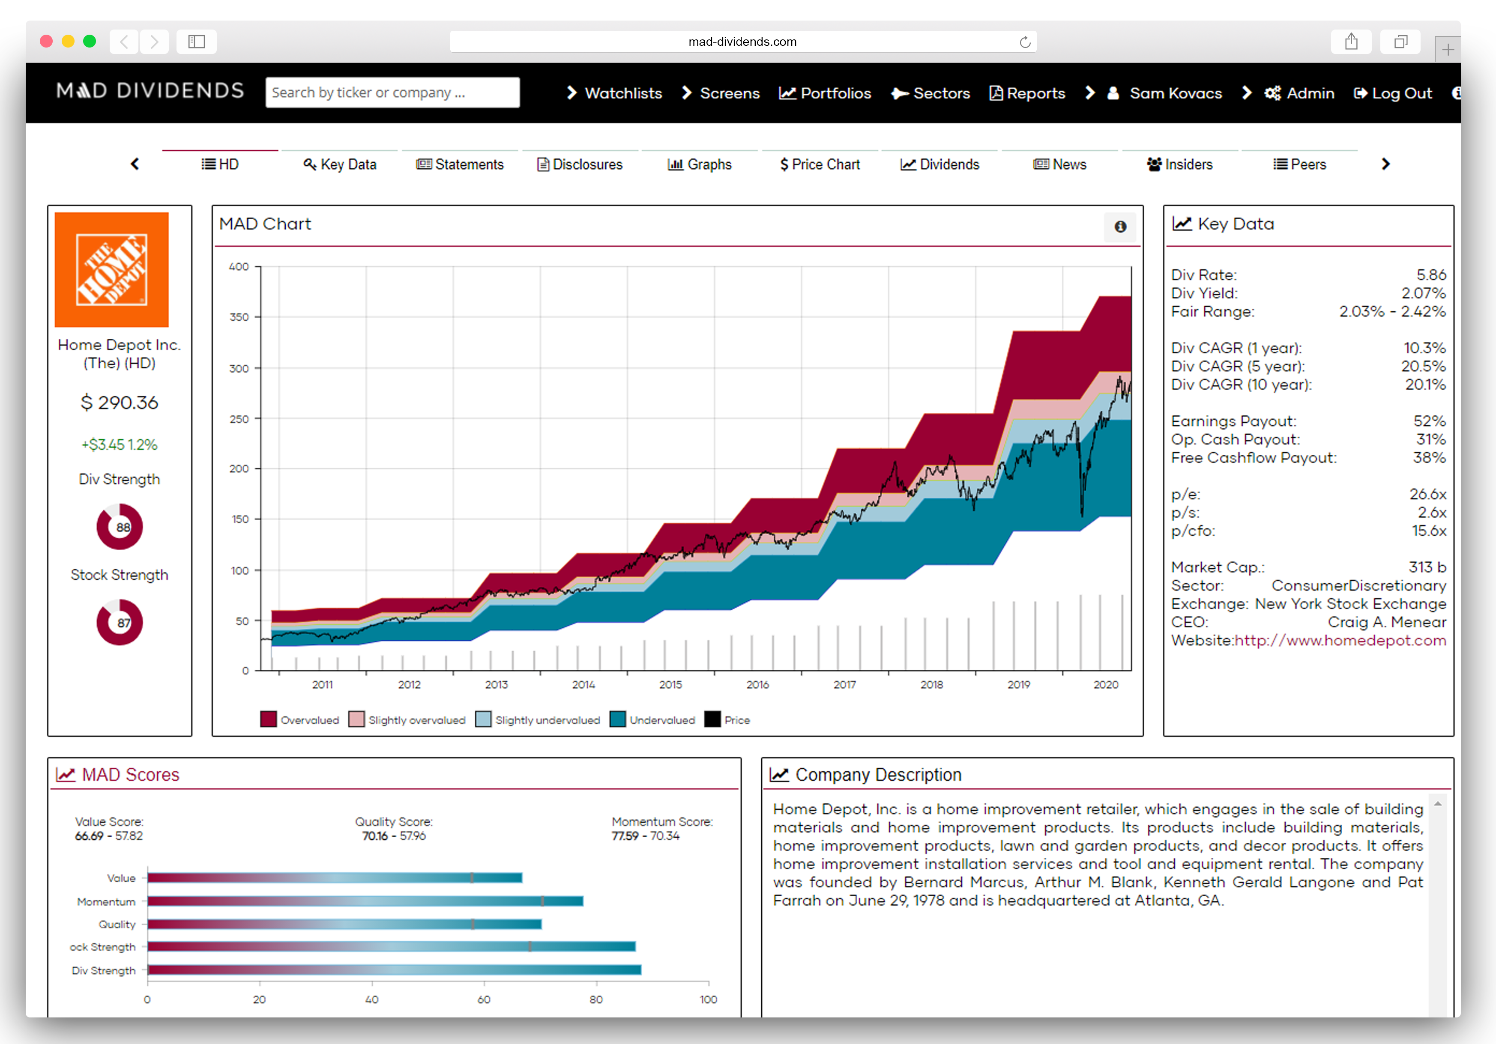Image resolution: width=1496 pixels, height=1044 pixels.
Task: Switch to the Key Data tab
Action: tap(340, 164)
